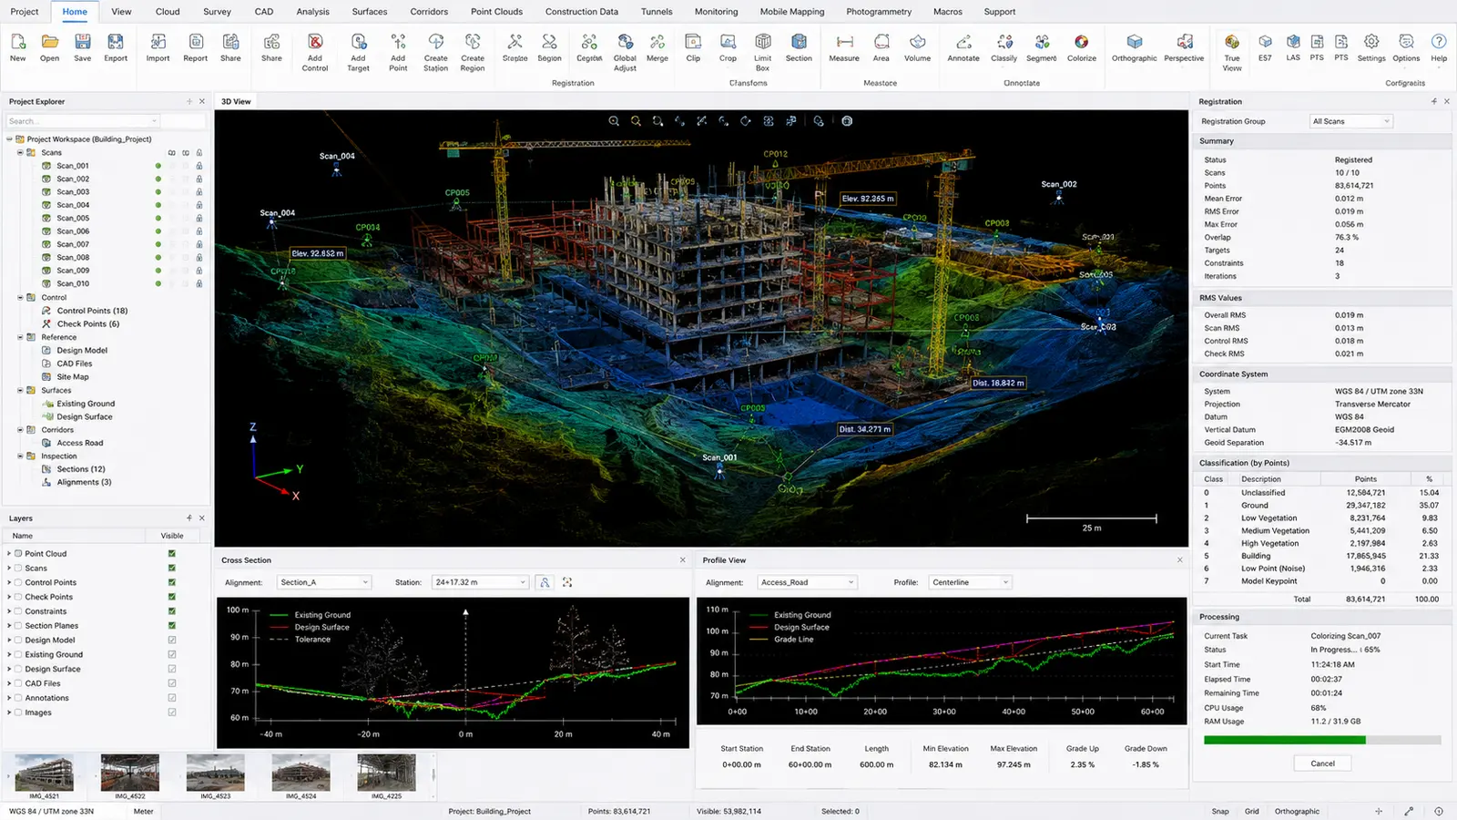
Task: Switch to the Orthographic view icon
Action: click(1134, 42)
